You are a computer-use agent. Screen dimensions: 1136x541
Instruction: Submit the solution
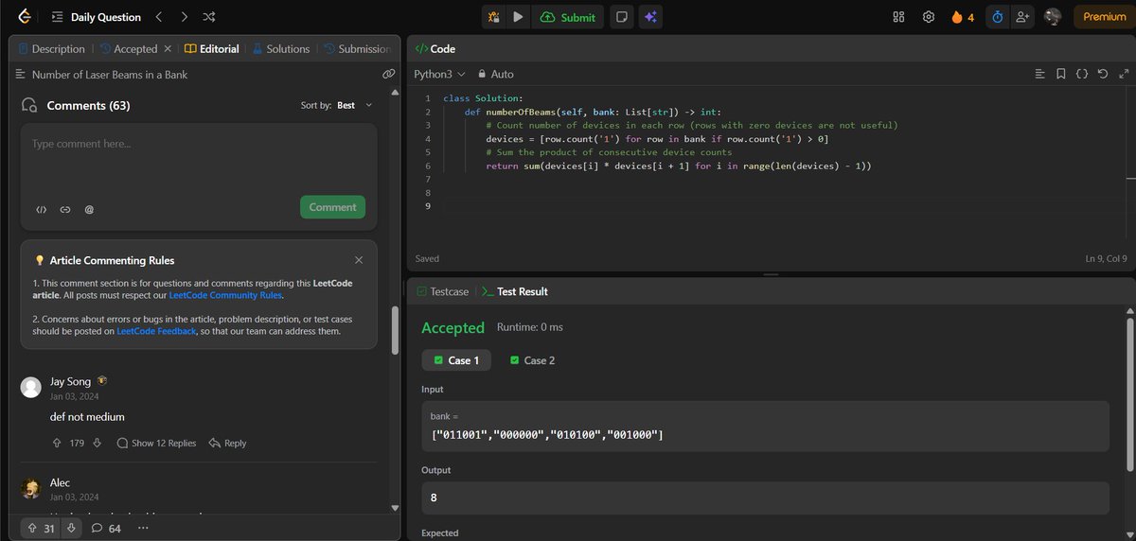point(568,17)
